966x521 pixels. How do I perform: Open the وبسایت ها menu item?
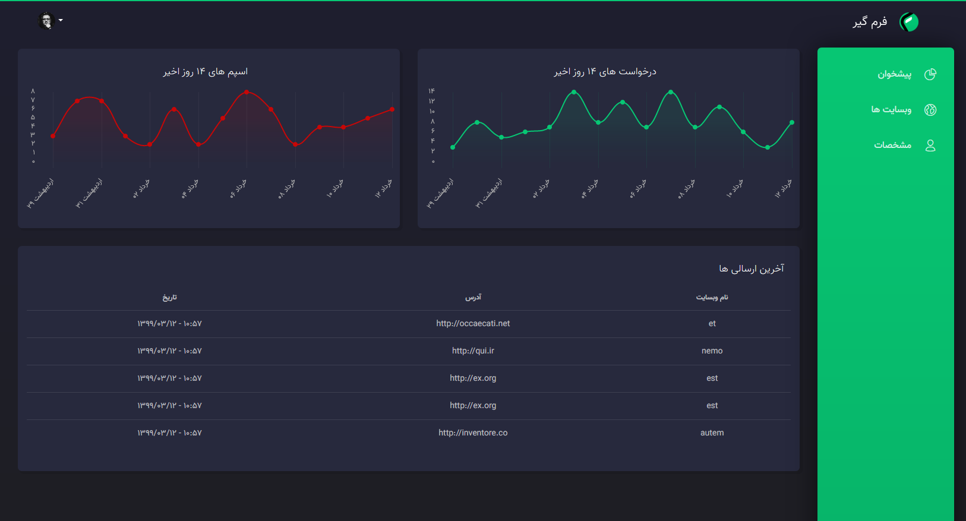pos(891,110)
